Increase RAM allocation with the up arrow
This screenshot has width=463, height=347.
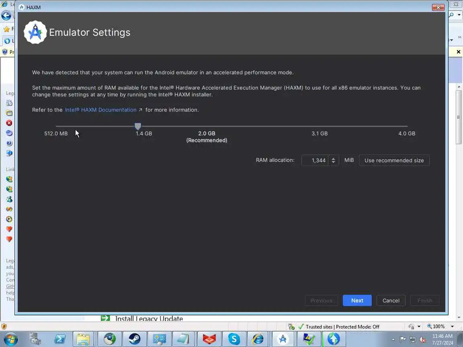coord(333,159)
